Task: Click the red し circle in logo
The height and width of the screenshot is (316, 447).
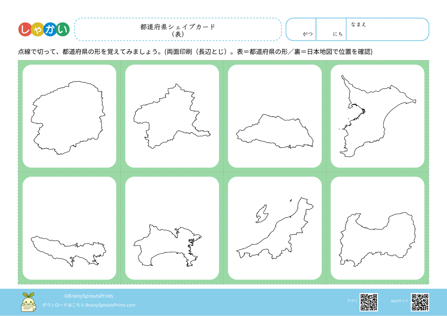Action: coord(25,30)
